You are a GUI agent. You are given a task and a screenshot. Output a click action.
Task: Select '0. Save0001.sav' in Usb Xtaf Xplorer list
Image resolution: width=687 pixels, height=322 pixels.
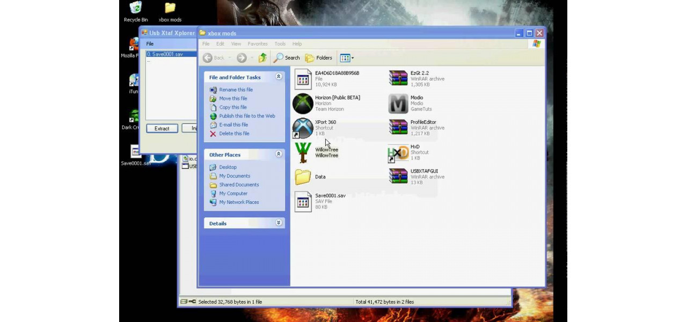171,54
